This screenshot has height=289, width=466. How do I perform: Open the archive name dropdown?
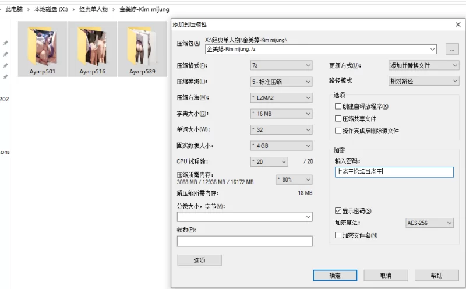point(432,49)
